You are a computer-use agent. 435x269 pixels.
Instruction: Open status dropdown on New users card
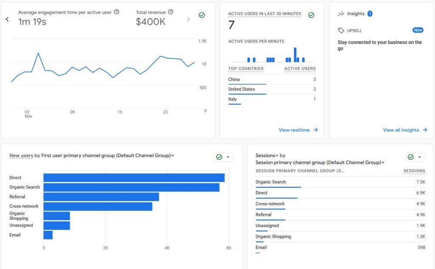tap(223, 157)
